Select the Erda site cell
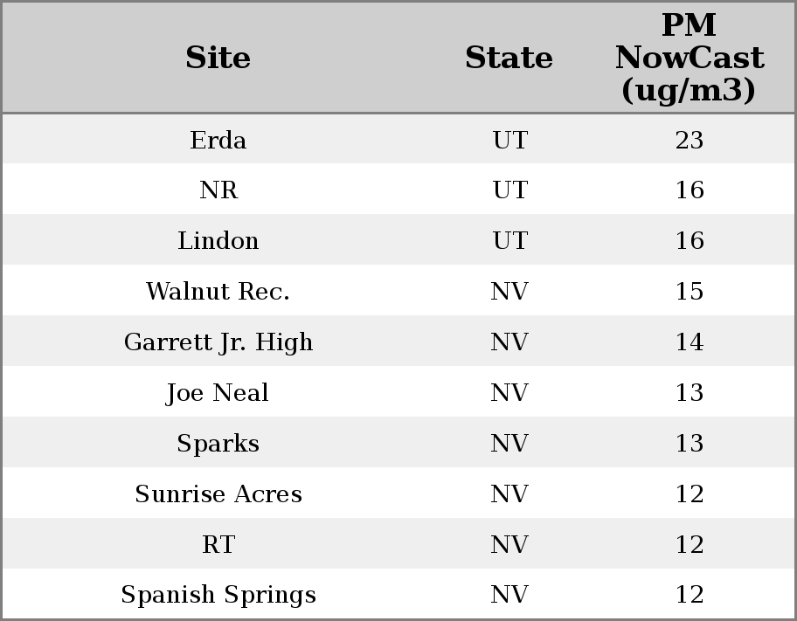797x621 pixels. click(x=218, y=140)
